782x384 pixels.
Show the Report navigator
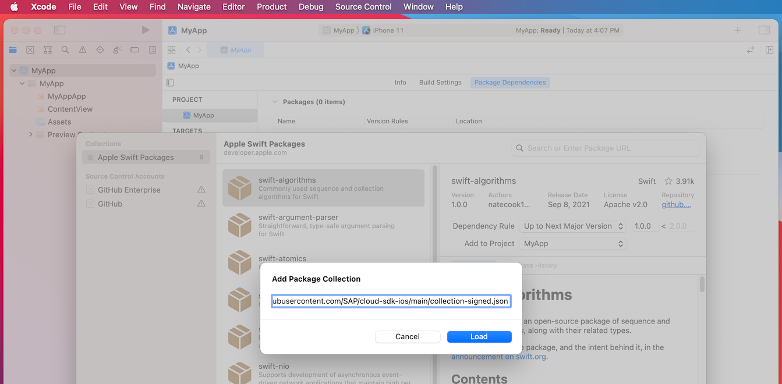point(153,50)
